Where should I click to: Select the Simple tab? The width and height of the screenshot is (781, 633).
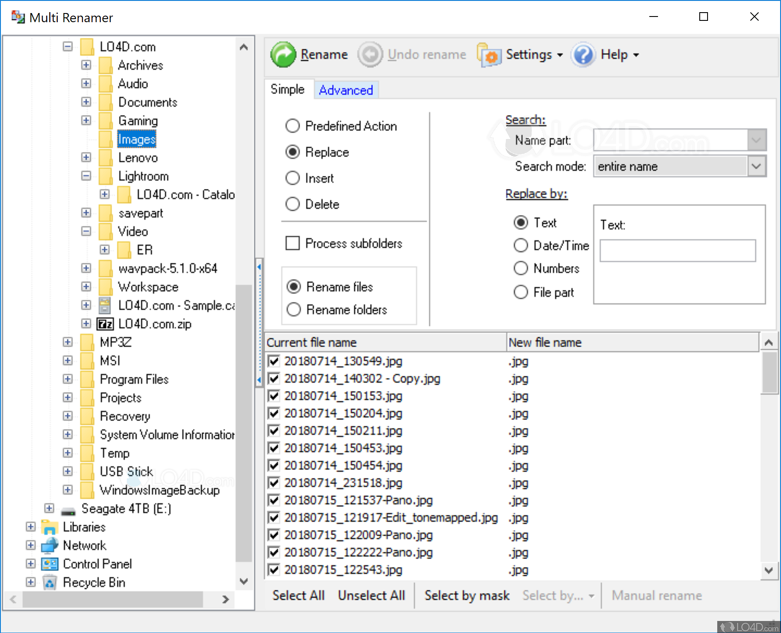[x=288, y=89]
